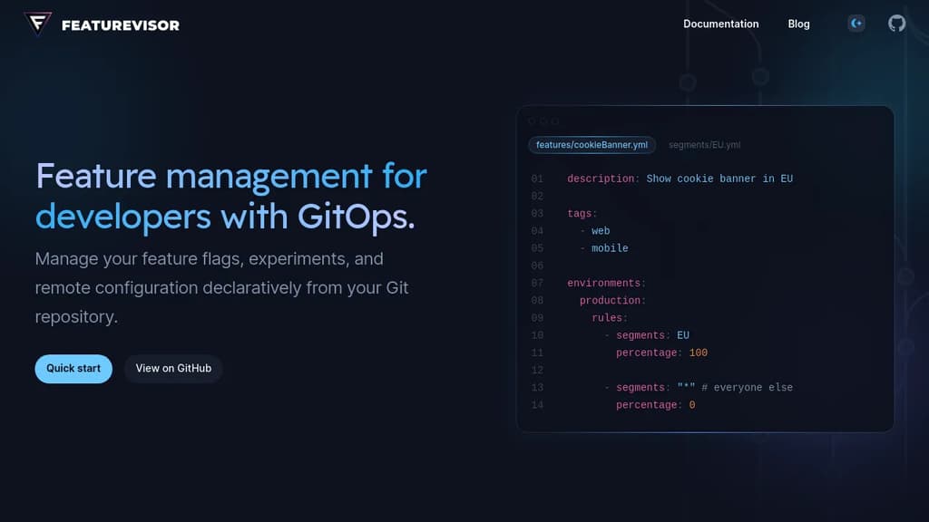Click line number 01 in the code editor

pyautogui.click(x=536, y=179)
